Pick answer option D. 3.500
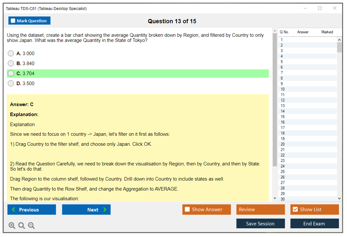This screenshot has height=237, width=347. tap(11, 84)
